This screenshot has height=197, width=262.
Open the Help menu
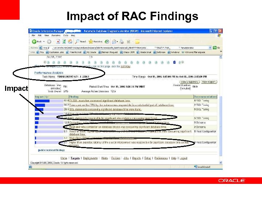(73, 35)
